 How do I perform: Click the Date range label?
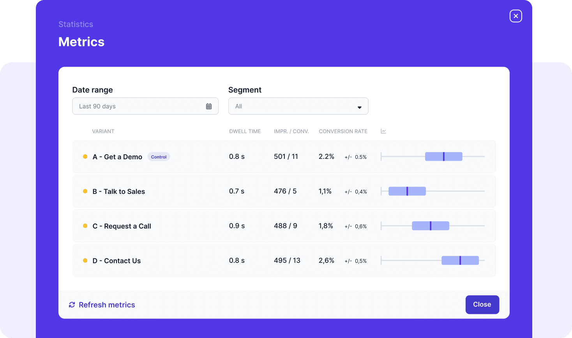click(93, 90)
